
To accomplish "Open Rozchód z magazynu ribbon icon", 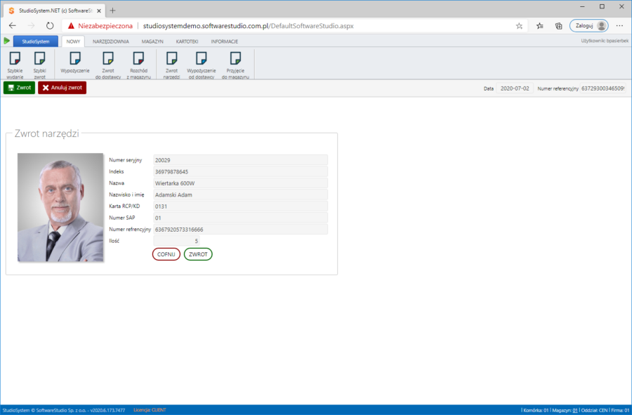I will click(x=138, y=65).
